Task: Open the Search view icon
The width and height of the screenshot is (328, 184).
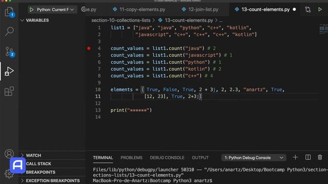Action: click(x=9, y=31)
